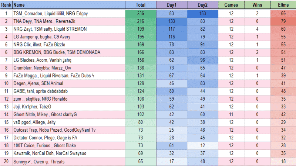
Task: Click Total cell showing 236
Action: (141, 14)
